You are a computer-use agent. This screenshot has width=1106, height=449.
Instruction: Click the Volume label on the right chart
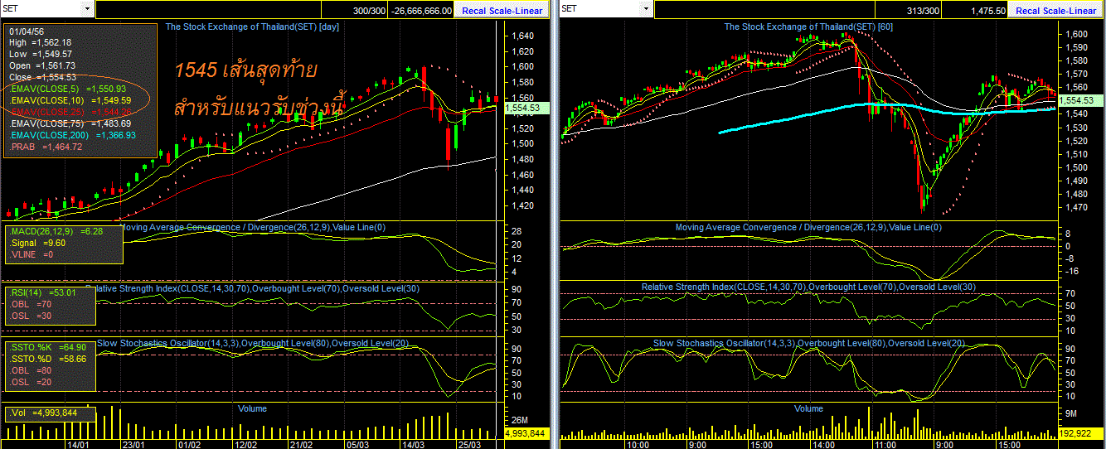(x=808, y=408)
